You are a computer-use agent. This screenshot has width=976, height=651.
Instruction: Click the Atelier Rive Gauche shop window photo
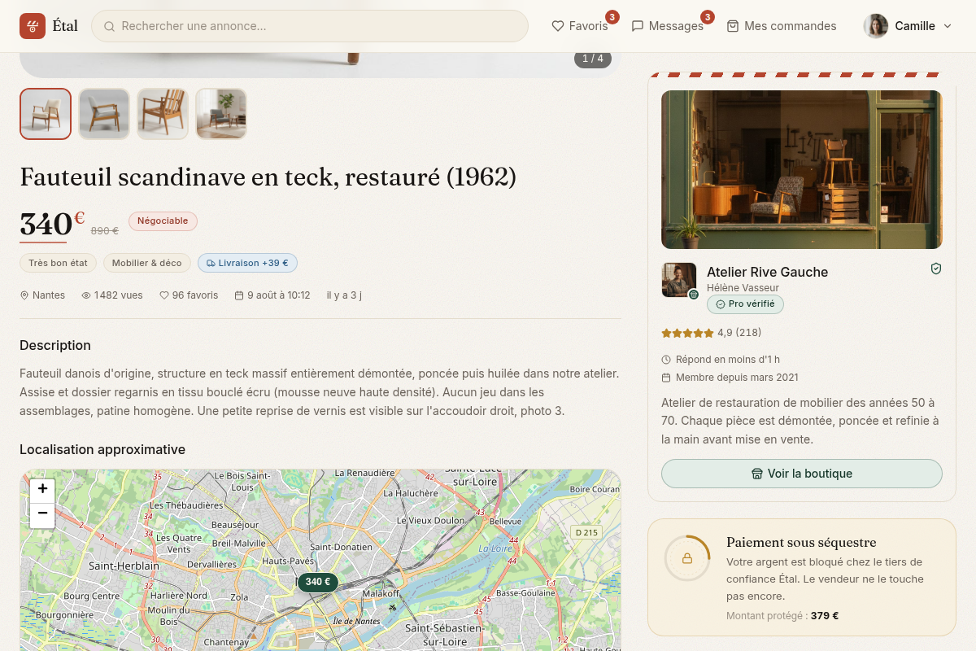point(802,169)
